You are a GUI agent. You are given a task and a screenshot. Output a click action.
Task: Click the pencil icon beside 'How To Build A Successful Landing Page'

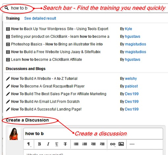click(x=8, y=109)
